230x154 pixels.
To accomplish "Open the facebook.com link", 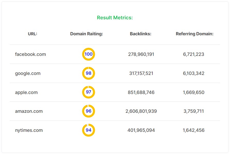I will pyautogui.click(x=30, y=54).
